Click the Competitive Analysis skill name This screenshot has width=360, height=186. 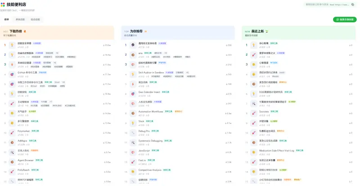click(150, 170)
